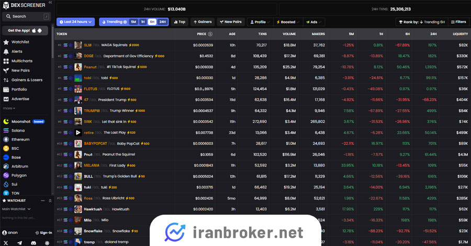Toggle the price currency icon in the PRICE header

210,34
